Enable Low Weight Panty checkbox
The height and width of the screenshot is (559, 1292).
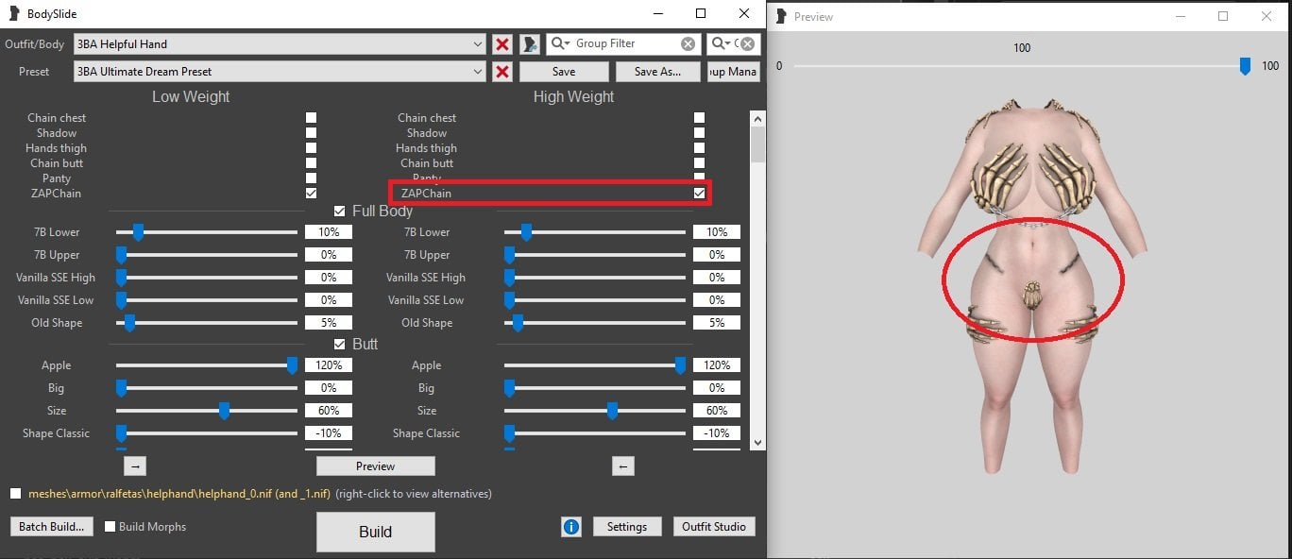311,178
